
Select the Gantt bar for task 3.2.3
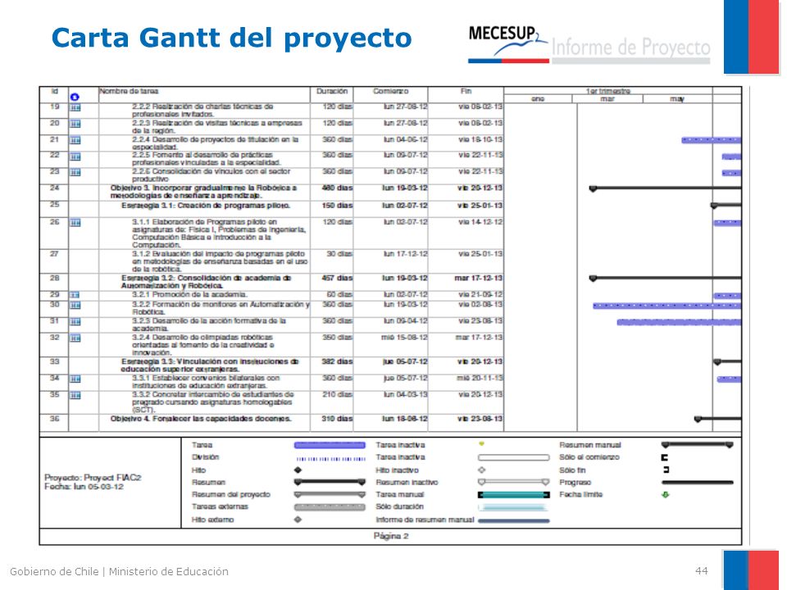[x=679, y=322]
